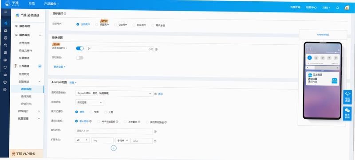Open 自定义事件 in sidebar

(x=25, y=51)
